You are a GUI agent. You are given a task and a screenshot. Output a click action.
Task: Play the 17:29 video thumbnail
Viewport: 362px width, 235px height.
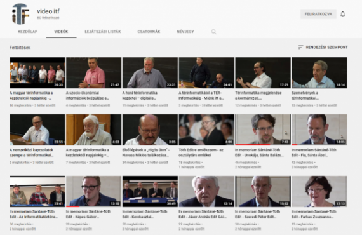(263, 72)
